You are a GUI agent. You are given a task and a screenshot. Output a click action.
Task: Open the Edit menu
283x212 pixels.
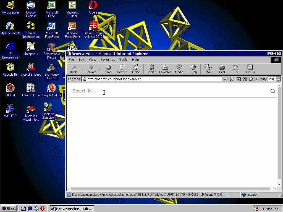click(x=82, y=60)
